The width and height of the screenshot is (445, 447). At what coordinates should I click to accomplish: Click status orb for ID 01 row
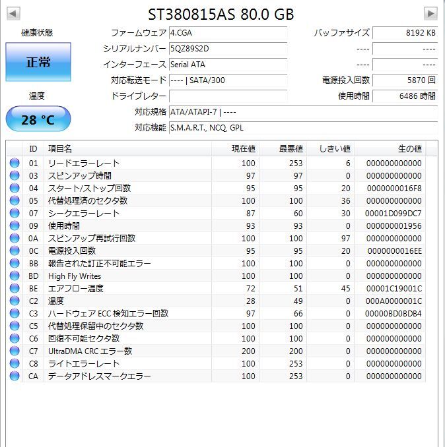[x=15, y=163]
